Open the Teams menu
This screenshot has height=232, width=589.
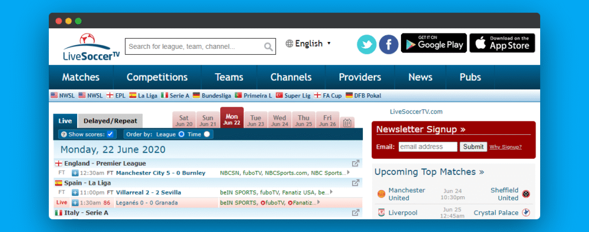pyautogui.click(x=229, y=77)
